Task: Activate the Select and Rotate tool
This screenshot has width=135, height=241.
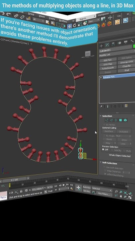Action: 75,25
